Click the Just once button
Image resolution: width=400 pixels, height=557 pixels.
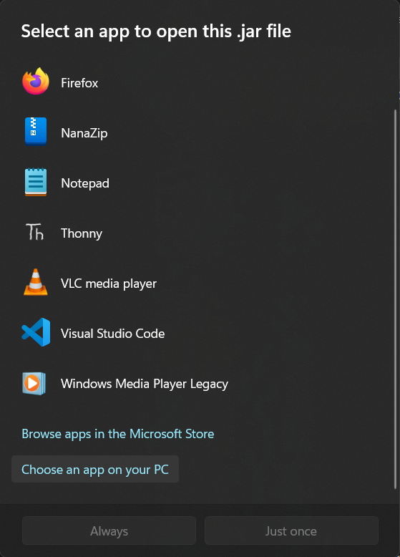pyautogui.click(x=291, y=531)
